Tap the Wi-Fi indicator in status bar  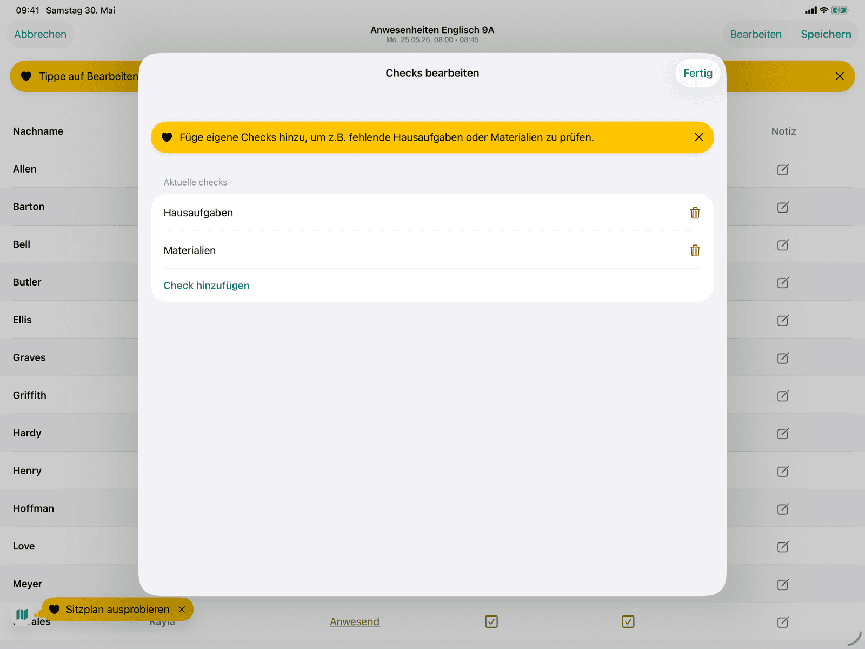coord(824,10)
